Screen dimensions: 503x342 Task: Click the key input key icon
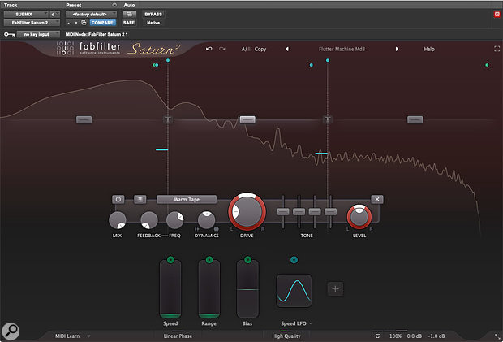click(10, 34)
